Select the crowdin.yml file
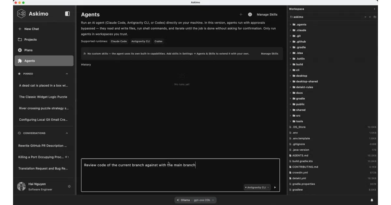The width and height of the screenshot is (391, 205). 332,172
